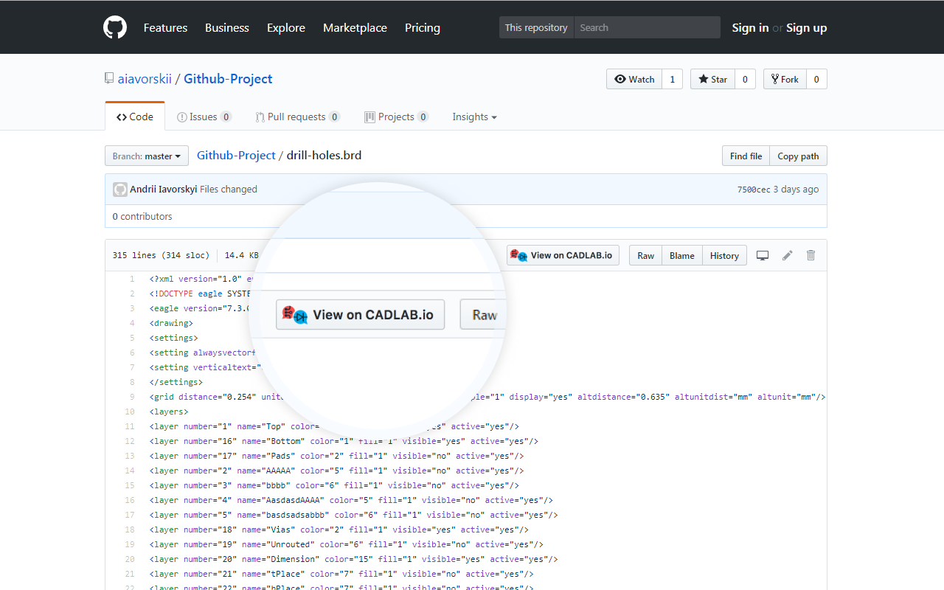Viewport: 944px width, 590px height.
Task: Click the eye icon on the Watch button
Action: pyautogui.click(x=619, y=79)
